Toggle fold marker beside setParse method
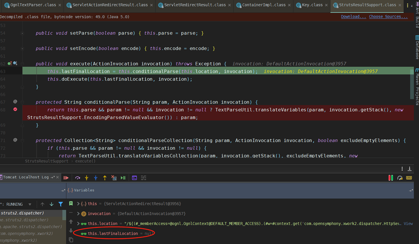419x244 pixels. [x=22, y=33]
